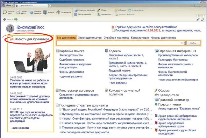This screenshot has height=138, width=207.
Task: Click the pencil icon beside Обзоры heading
Action: pyautogui.click(x=156, y=90)
